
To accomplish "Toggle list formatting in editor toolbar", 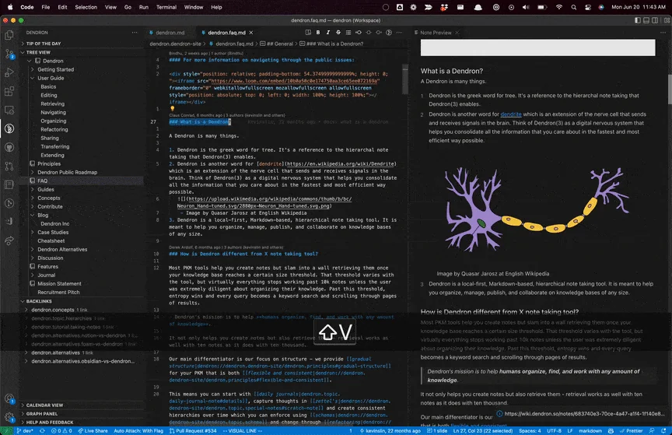I will click(348, 33).
